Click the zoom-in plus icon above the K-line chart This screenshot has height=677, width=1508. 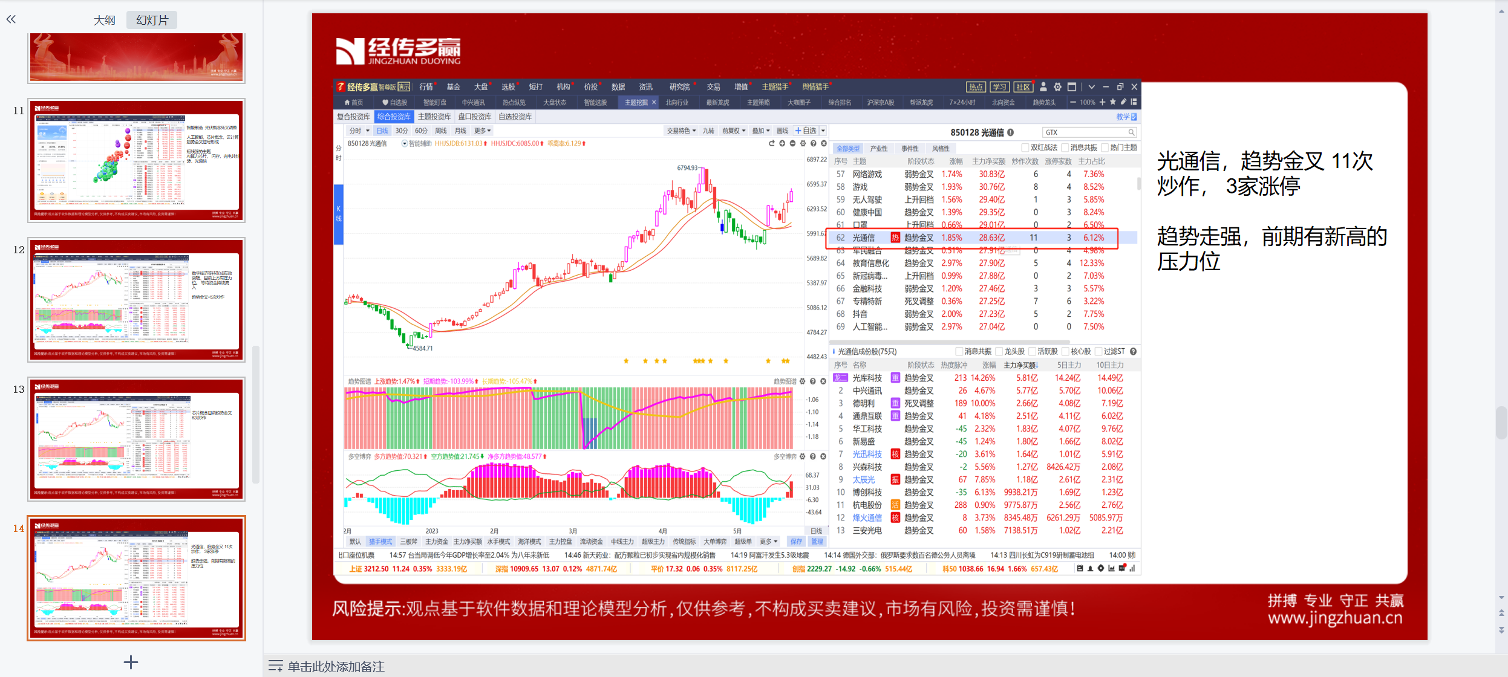782,143
